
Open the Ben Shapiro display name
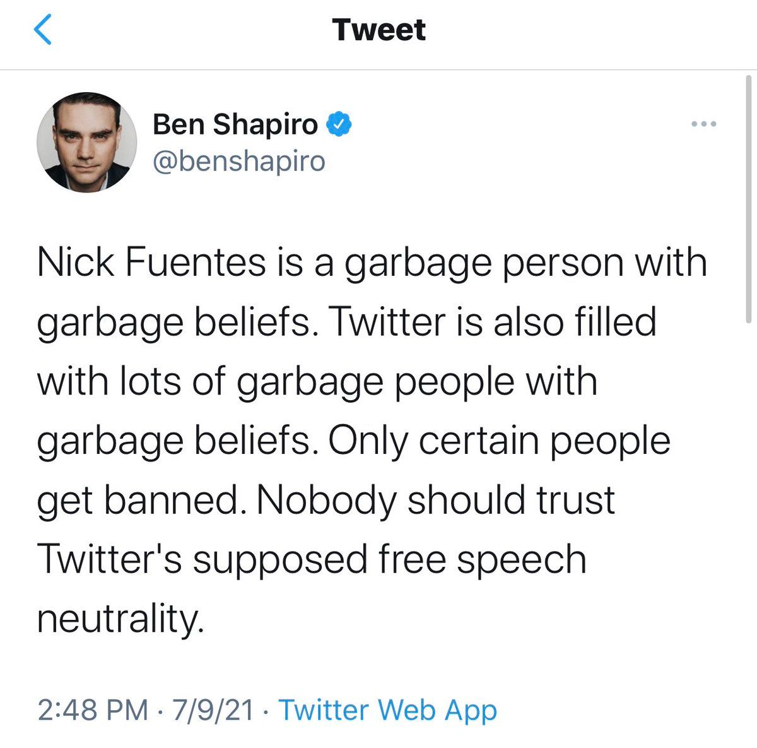(235, 124)
